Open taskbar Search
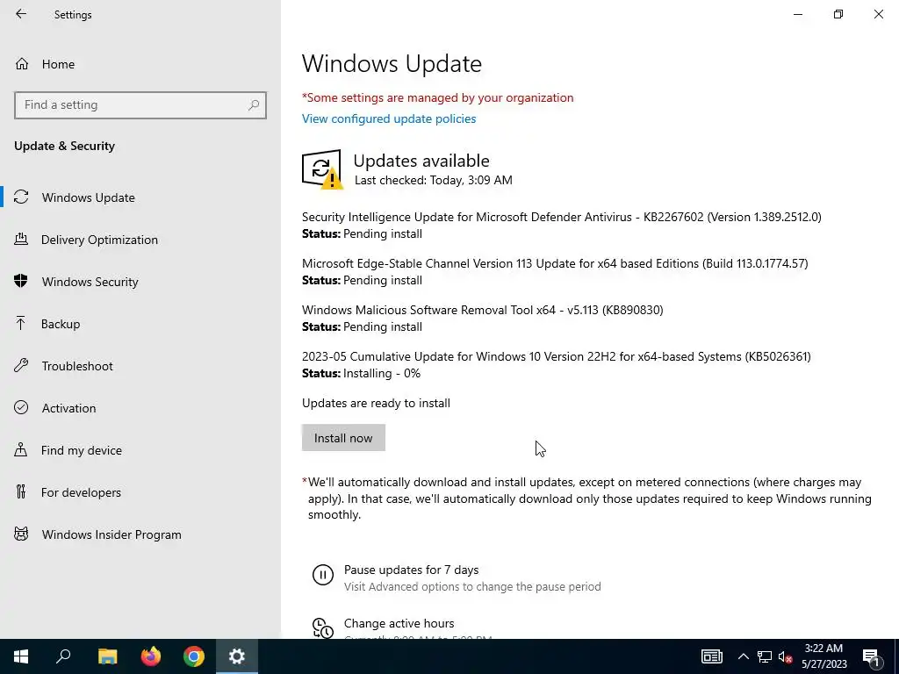This screenshot has width=899, height=674. [63, 656]
